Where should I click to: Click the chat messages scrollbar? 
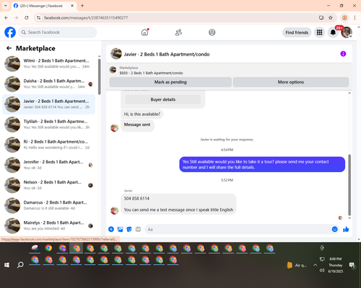click(x=349, y=185)
